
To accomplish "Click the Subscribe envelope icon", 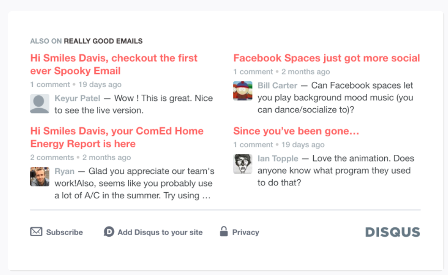I will point(36,231).
